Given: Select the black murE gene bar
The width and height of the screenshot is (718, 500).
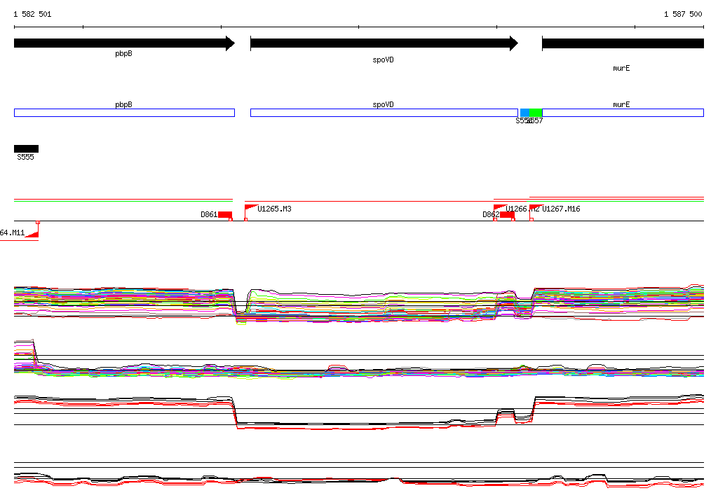Looking at the screenshot, I should point(623,43).
